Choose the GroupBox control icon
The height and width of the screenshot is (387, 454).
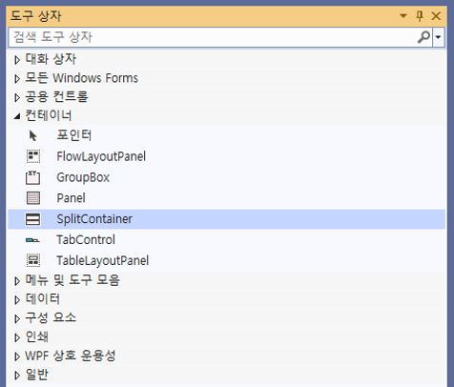click(33, 177)
